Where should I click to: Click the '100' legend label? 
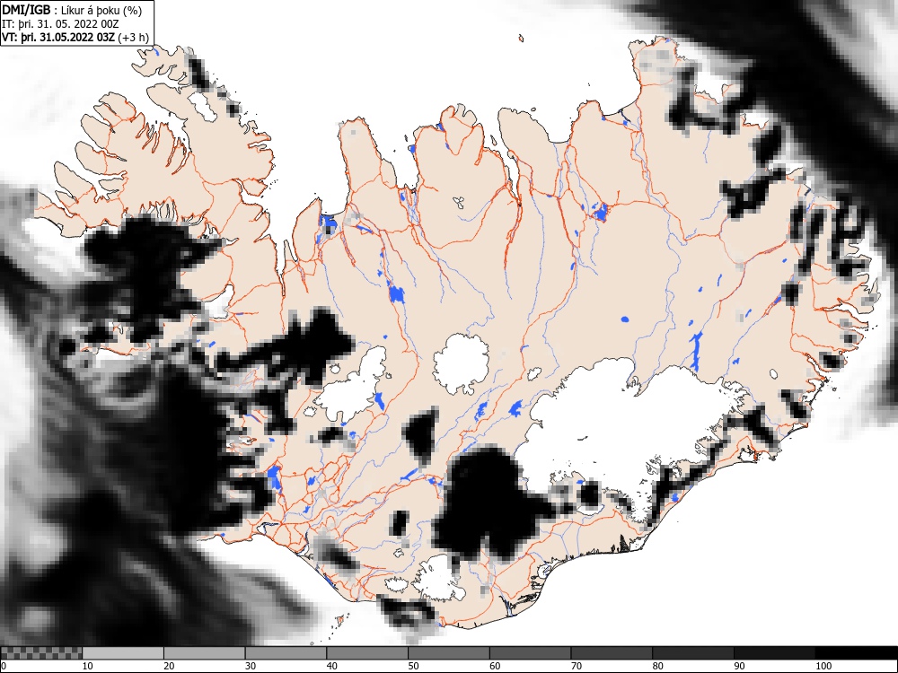[x=823, y=666]
